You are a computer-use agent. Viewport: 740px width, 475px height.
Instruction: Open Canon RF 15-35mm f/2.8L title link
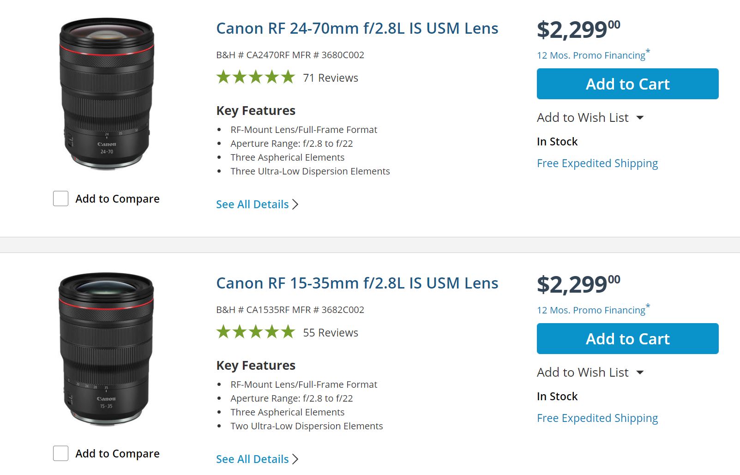pos(357,283)
